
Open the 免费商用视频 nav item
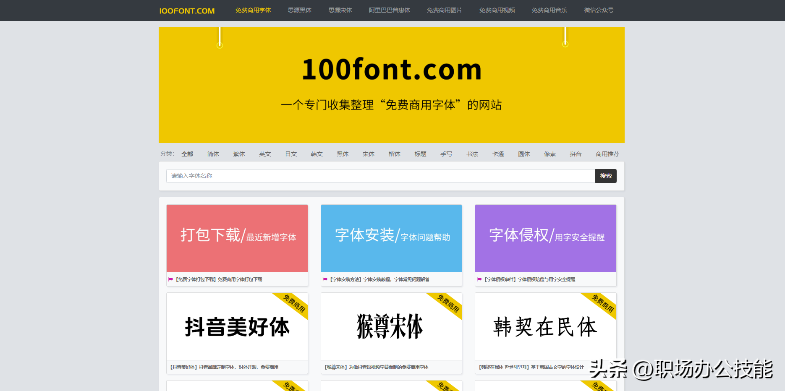497,10
